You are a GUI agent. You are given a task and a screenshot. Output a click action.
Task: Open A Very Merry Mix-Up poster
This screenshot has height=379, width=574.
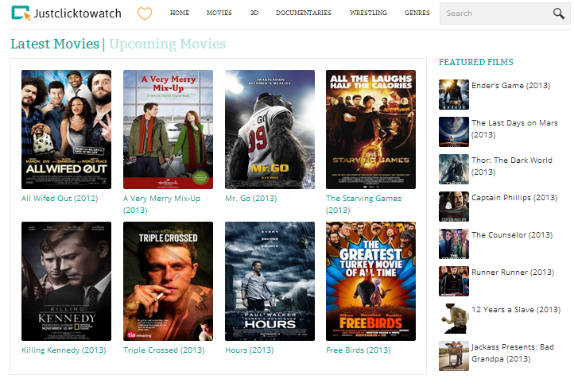point(168,130)
